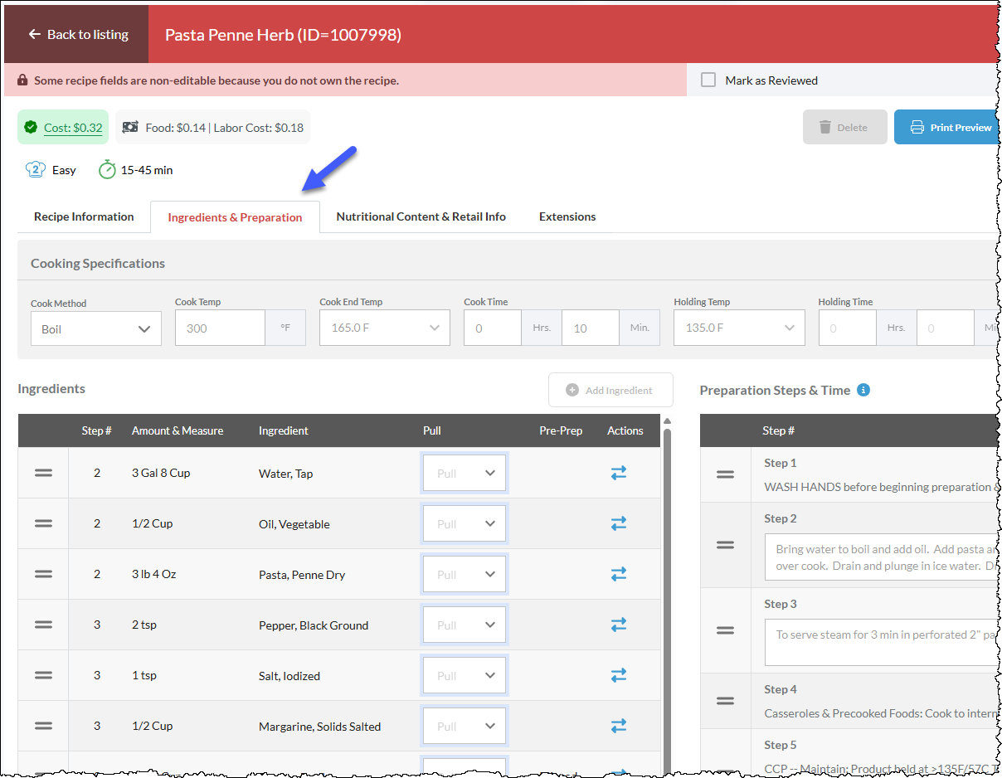Expand the Cook End Temp 165.0 F dropdown
Viewport: 1002px width, 778px height.
click(x=385, y=328)
